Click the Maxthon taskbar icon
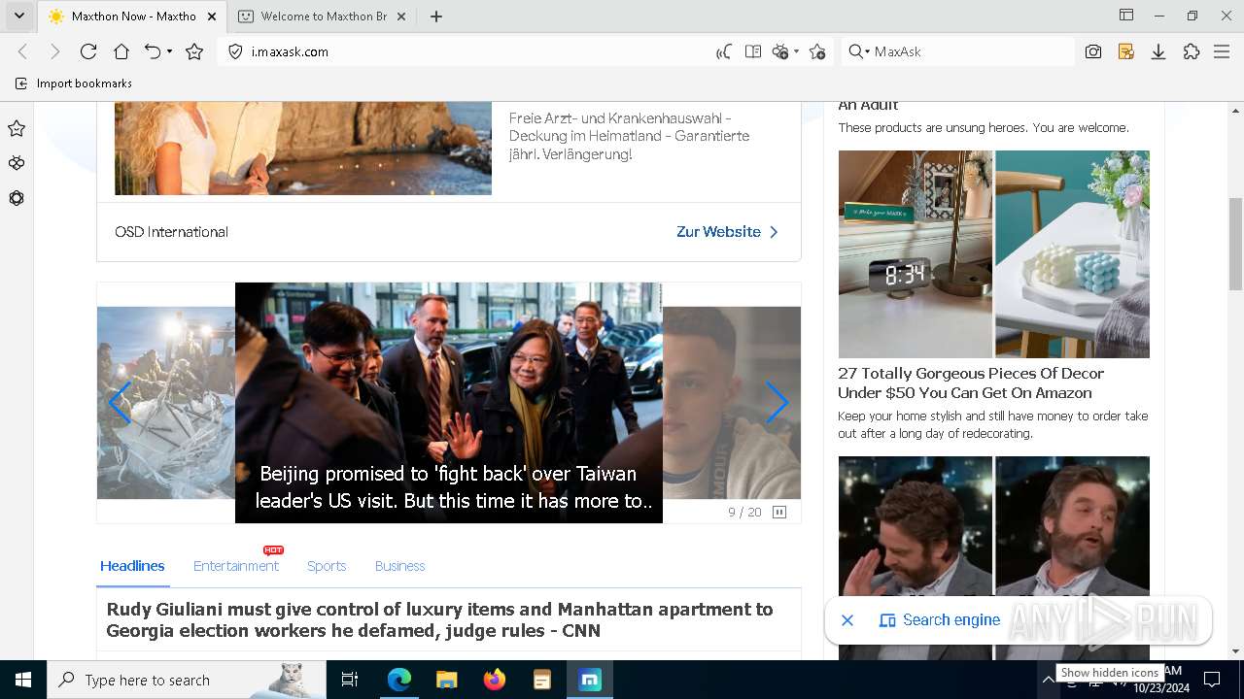Viewport: 1244px width, 699px height. click(x=590, y=680)
